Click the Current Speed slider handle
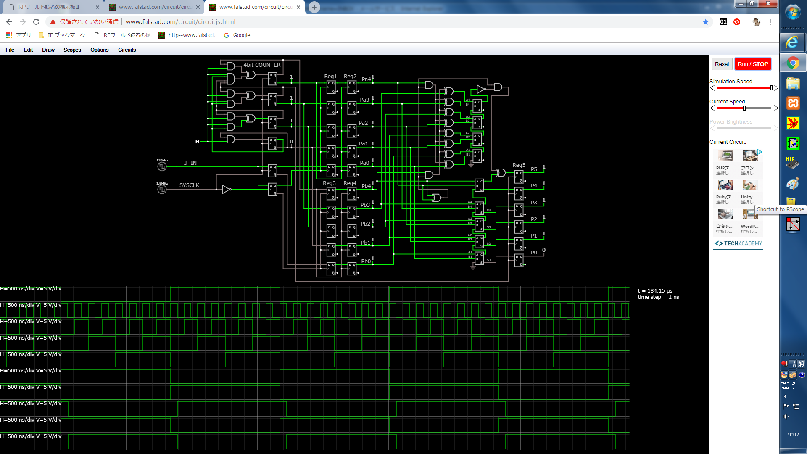807x454 pixels. (744, 108)
